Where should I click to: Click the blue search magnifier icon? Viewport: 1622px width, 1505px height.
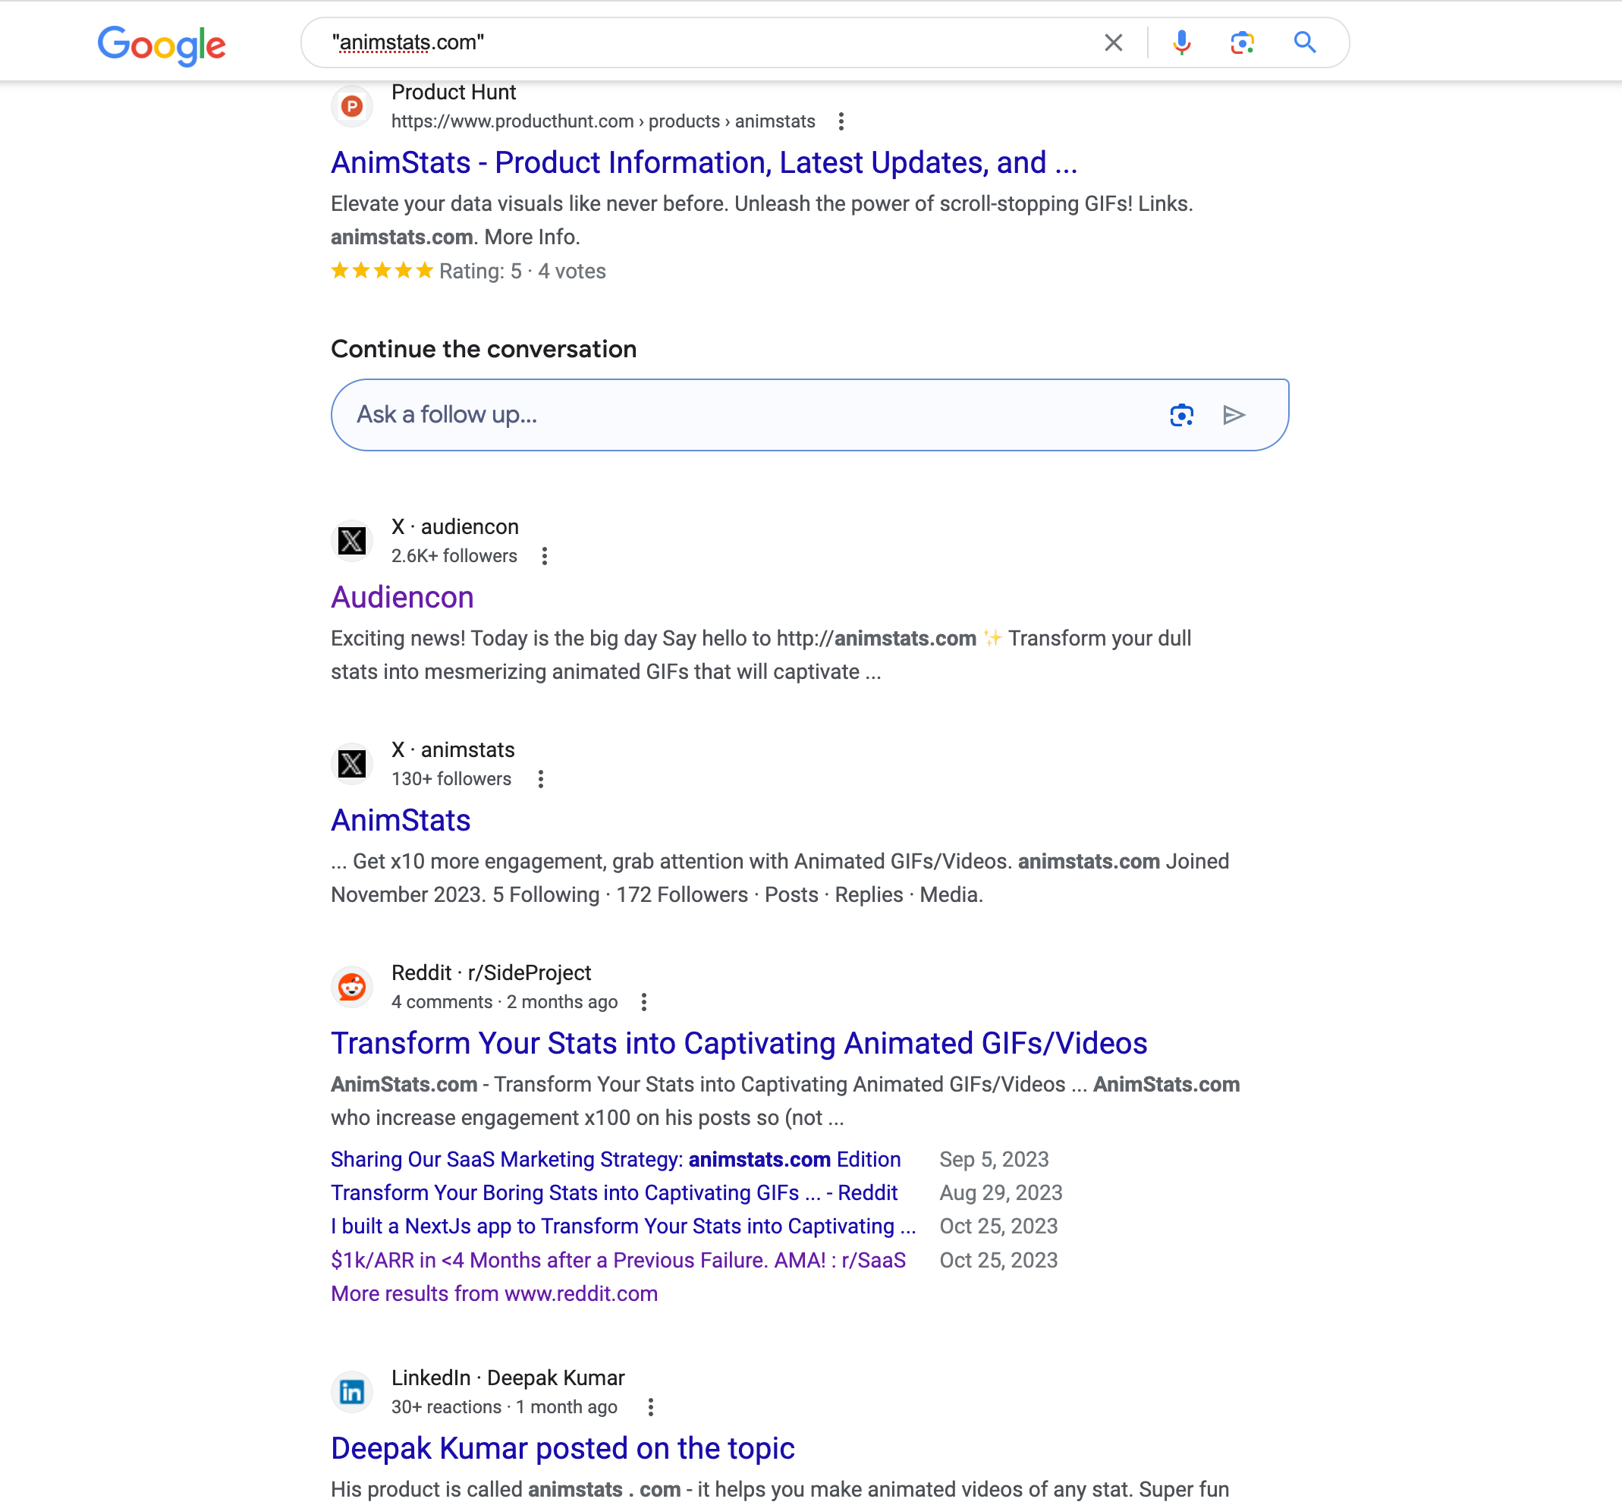tap(1304, 42)
